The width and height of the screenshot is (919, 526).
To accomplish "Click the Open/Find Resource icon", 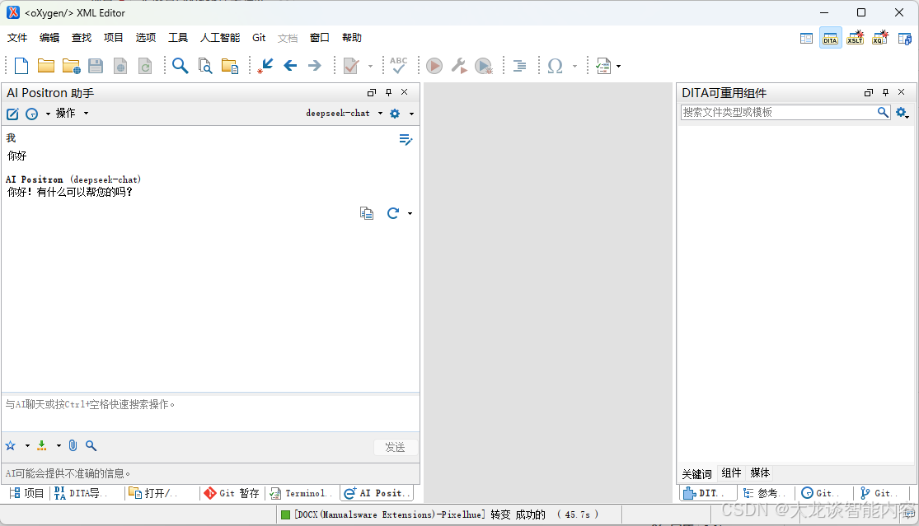I will (230, 66).
